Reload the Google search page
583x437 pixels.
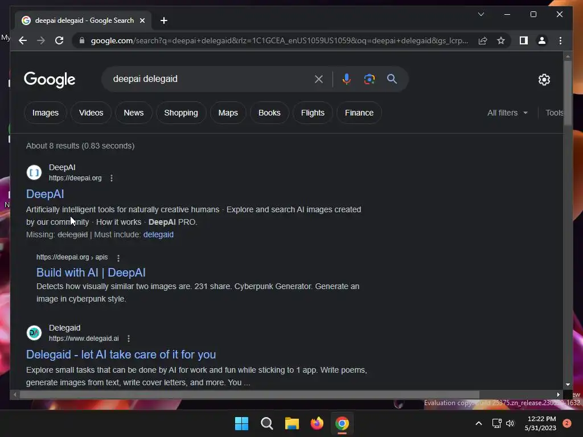coord(59,40)
